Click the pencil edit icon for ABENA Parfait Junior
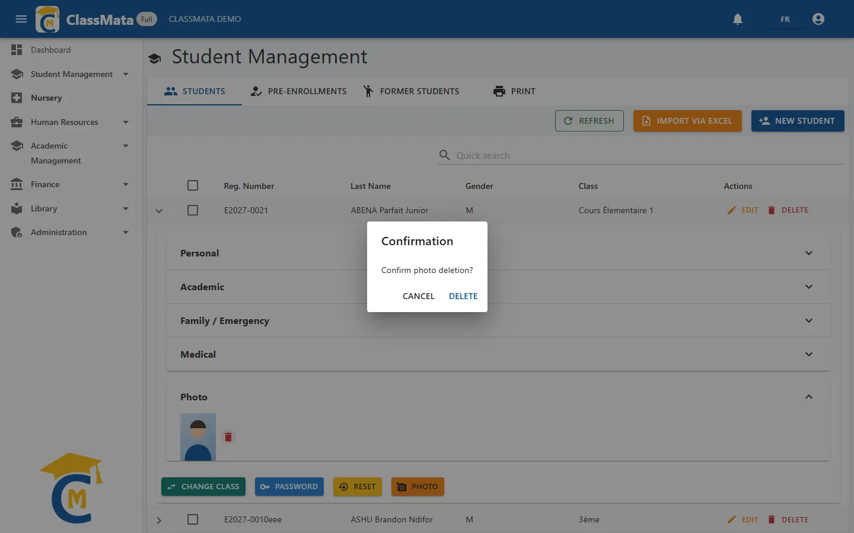 732,210
